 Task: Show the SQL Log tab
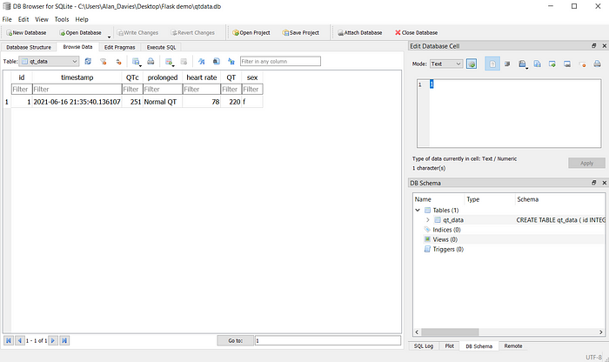(x=424, y=345)
